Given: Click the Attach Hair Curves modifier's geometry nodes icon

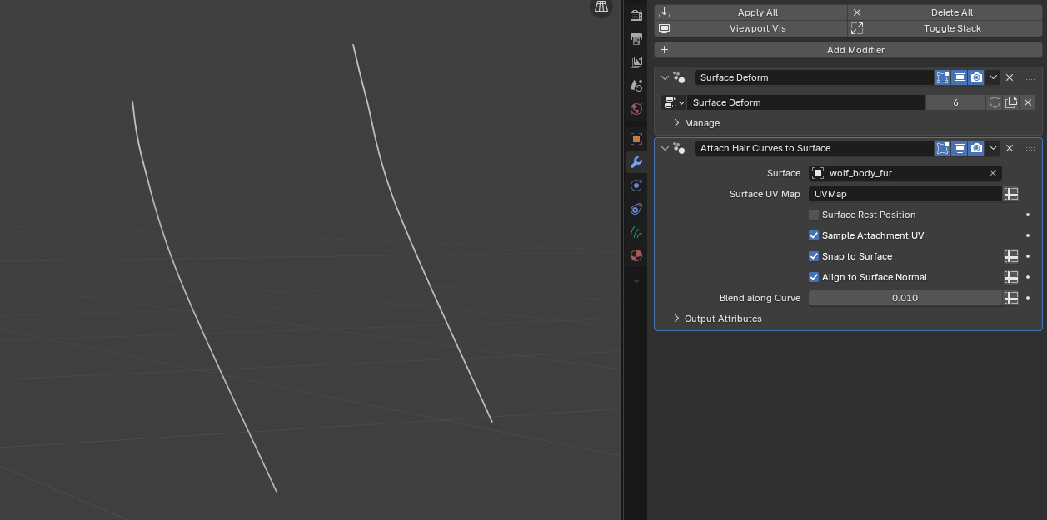Looking at the screenshot, I should (x=679, y=148).
